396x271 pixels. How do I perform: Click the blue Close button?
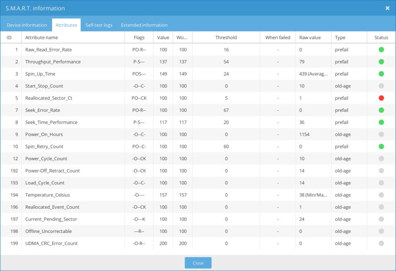(198, 263)
